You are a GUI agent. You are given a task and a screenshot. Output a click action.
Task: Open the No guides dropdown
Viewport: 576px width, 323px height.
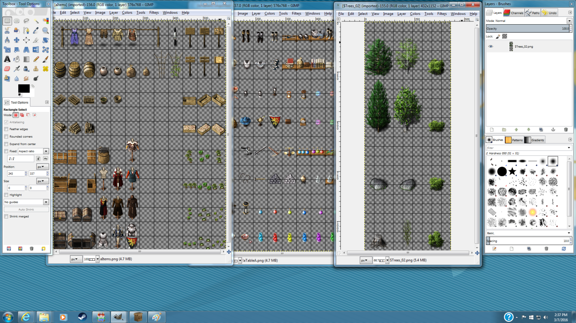click(26, 202)
